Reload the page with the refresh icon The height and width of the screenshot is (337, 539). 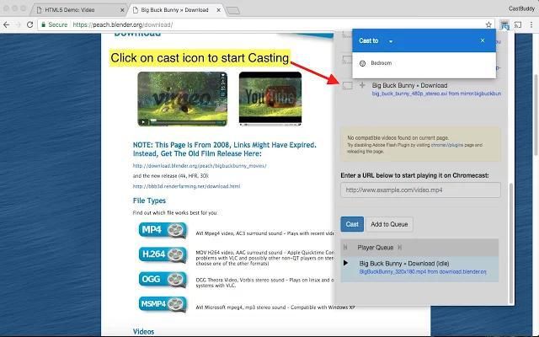click(30, 24)
